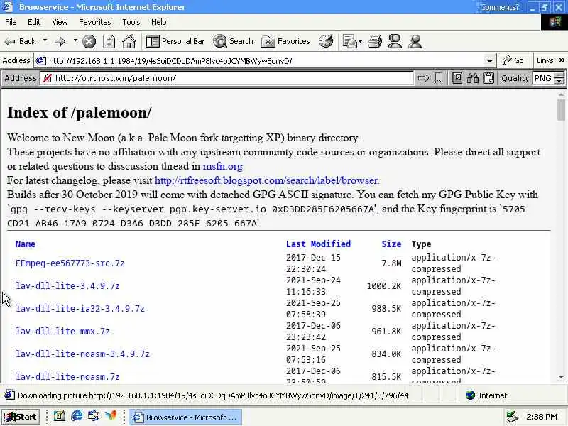The image size is (568, 426).
Task: Open the File menu
Action: (11, 22)
